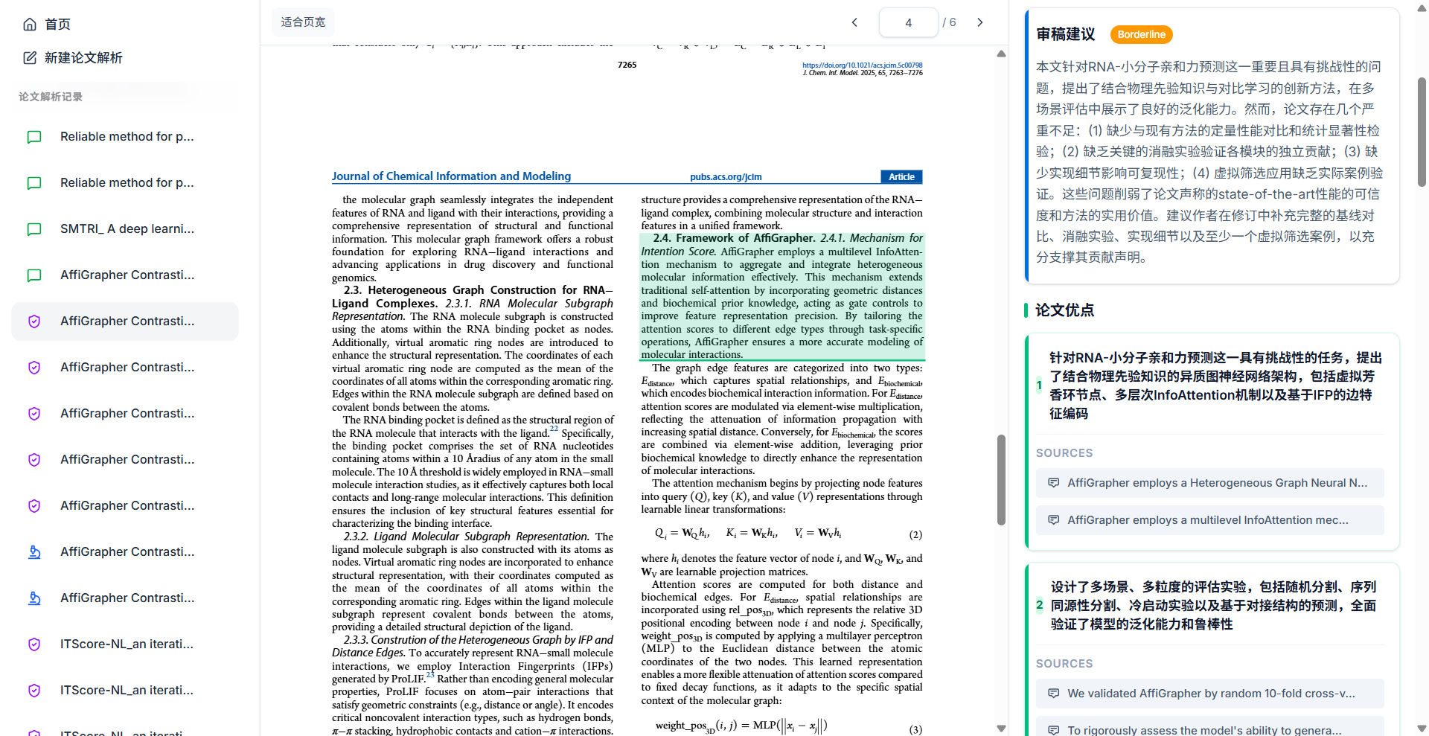Click the 新建论文解析 edit icon
This screenshot has width=1429, height=736.
tap(30, 58)
